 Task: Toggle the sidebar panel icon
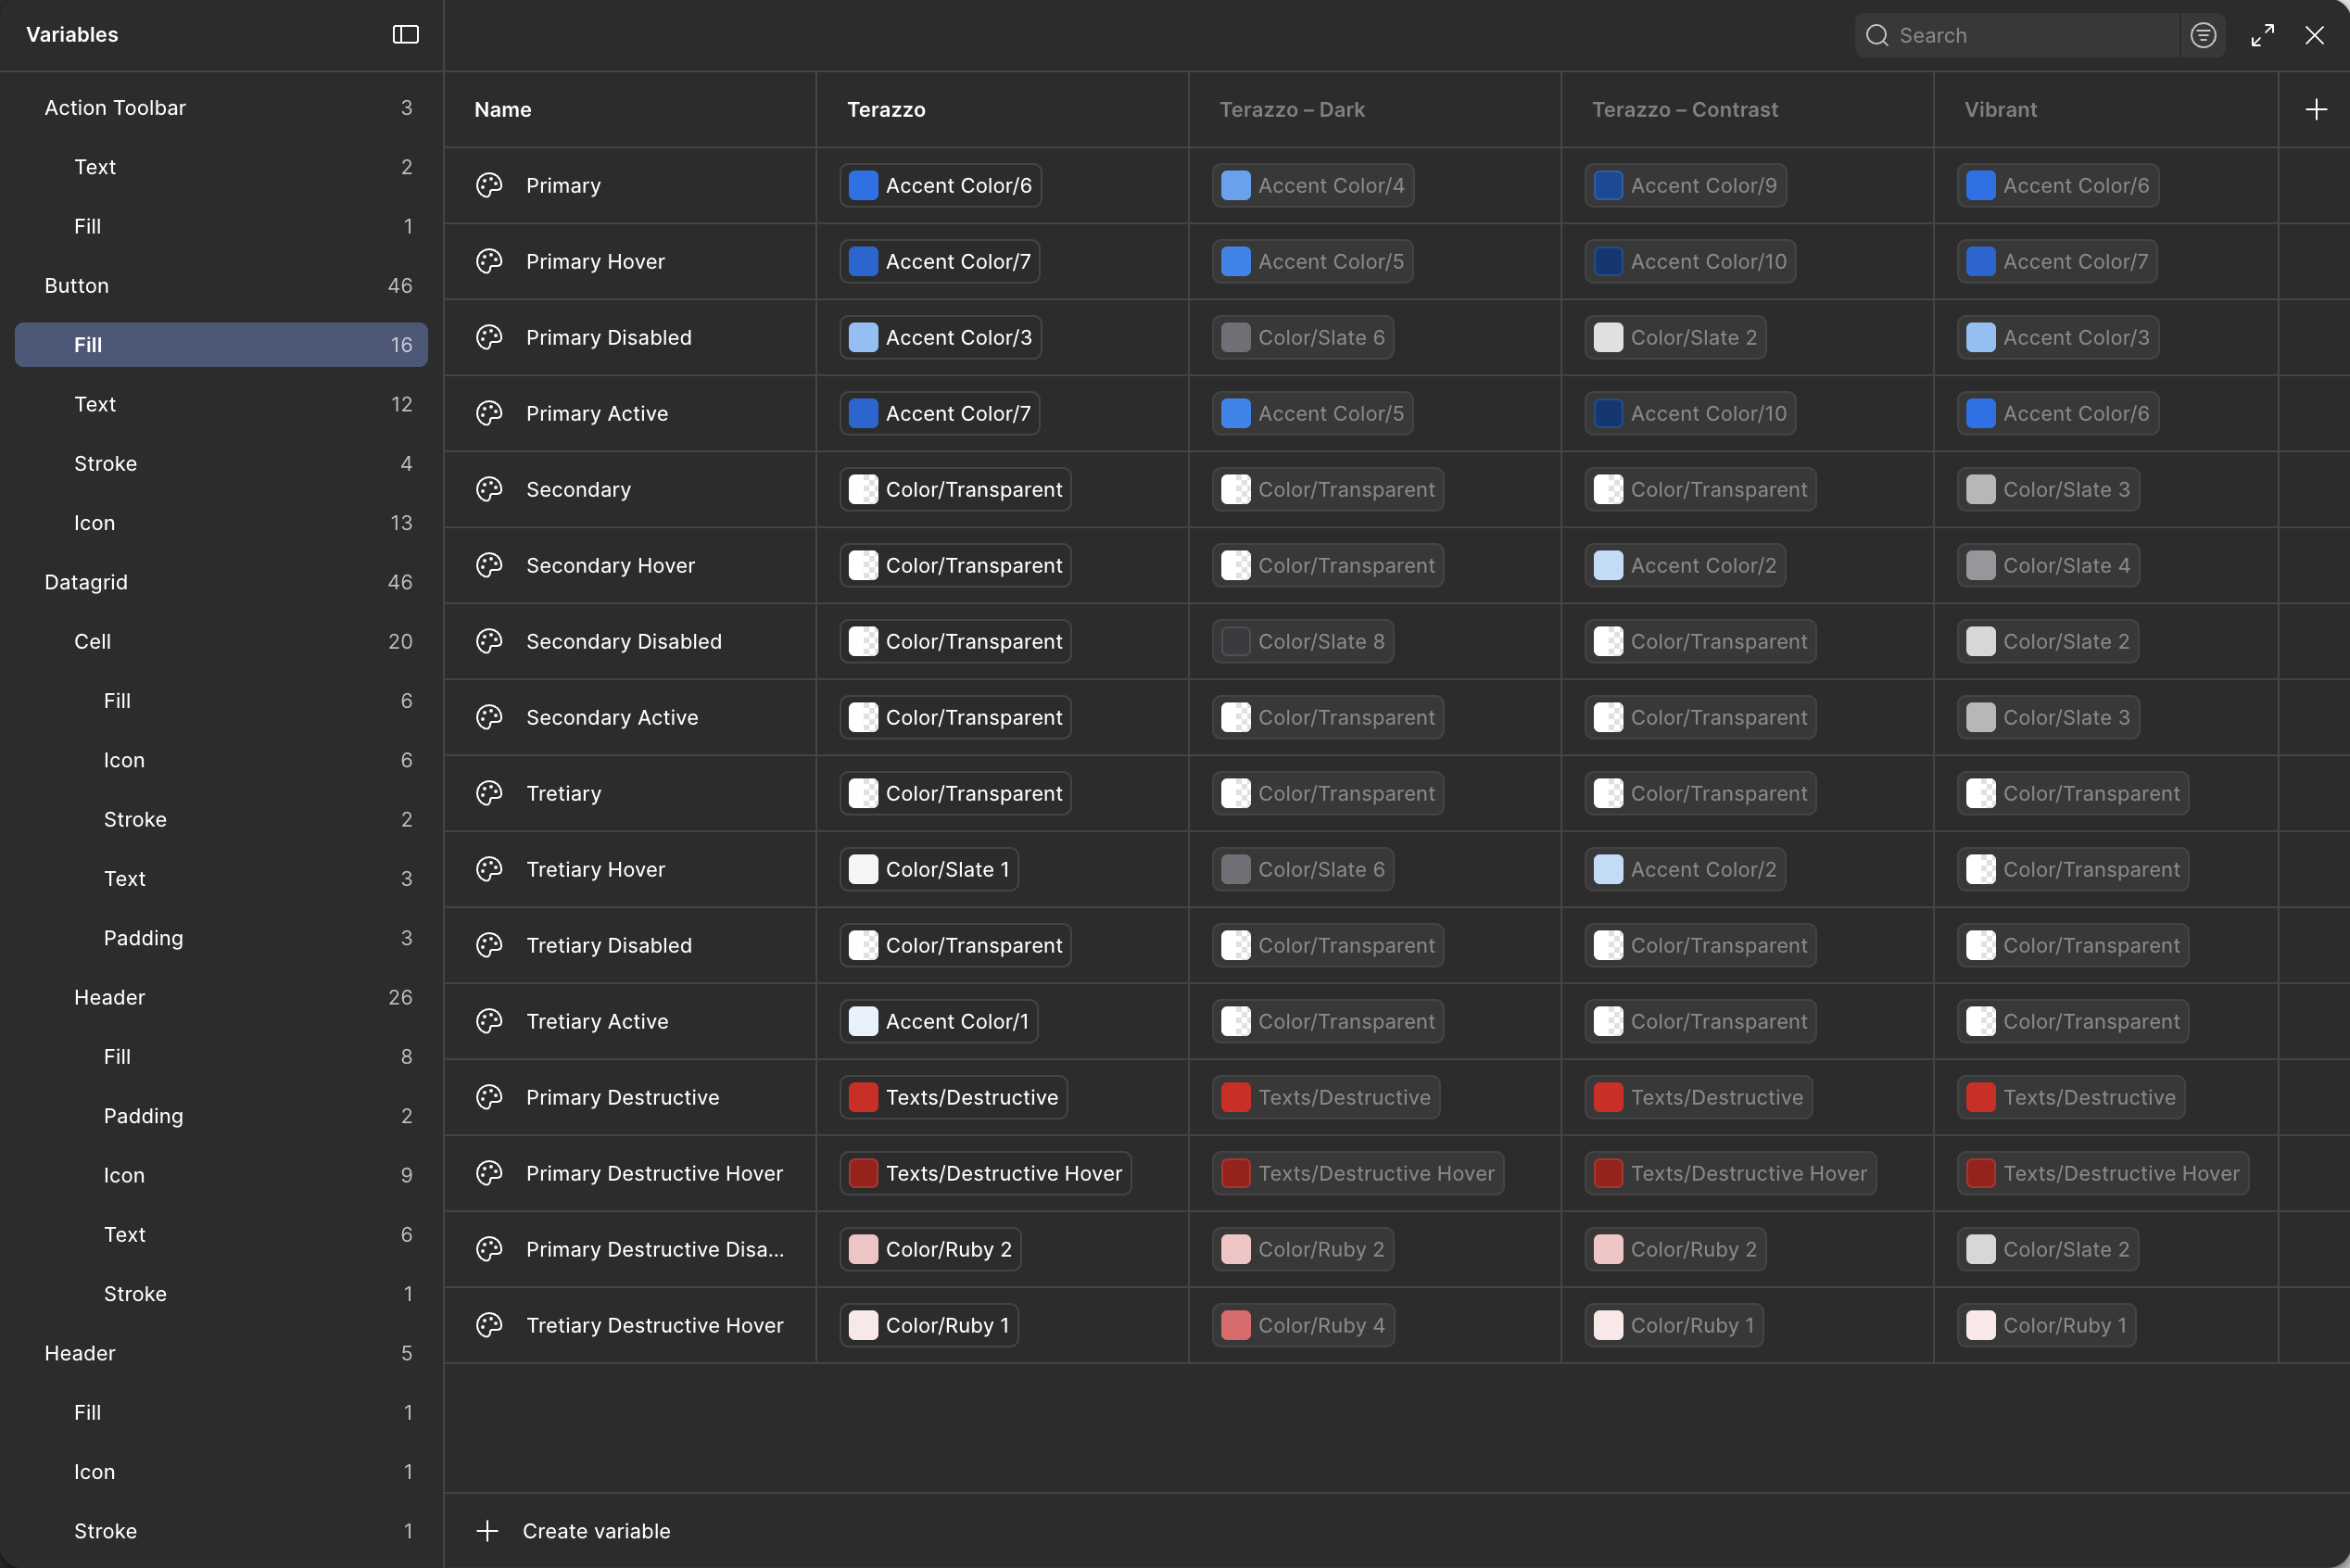[405, 35]
